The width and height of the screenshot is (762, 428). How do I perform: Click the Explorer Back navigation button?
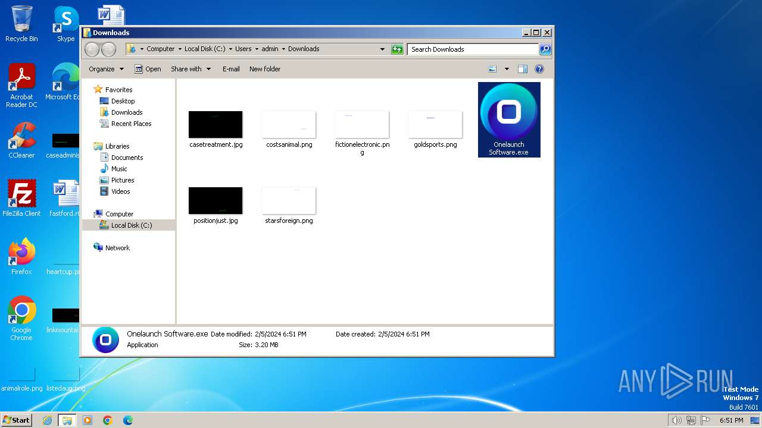click(x=92, y=49)
